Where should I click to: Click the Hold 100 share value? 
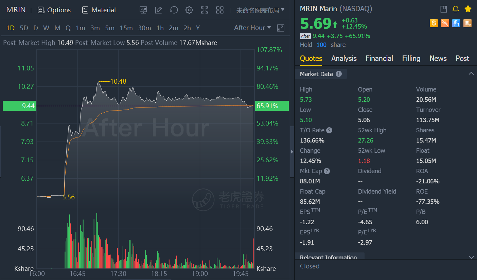[x=321, y=45]
